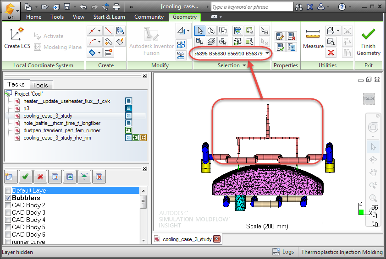Close the cooling_case_3_study document tab
The width and height of the screenshot is (386, 259).
pyautogui.click(x=217, y=239)
